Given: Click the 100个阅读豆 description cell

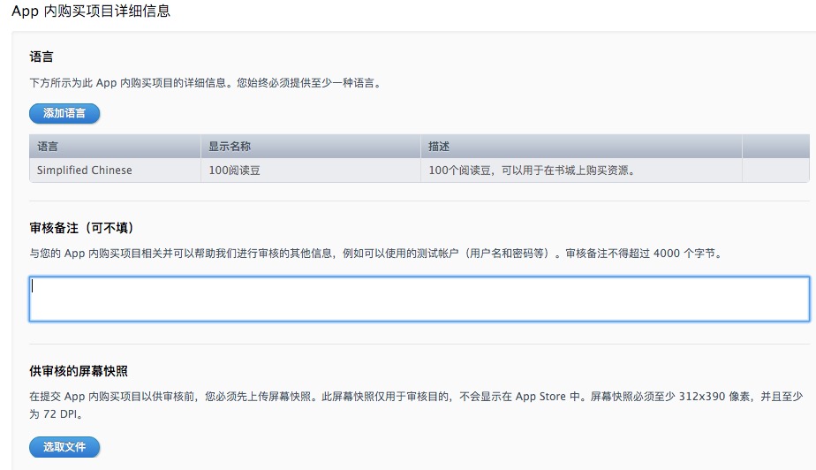Looking at the screenshot, I should click(532, 171).
